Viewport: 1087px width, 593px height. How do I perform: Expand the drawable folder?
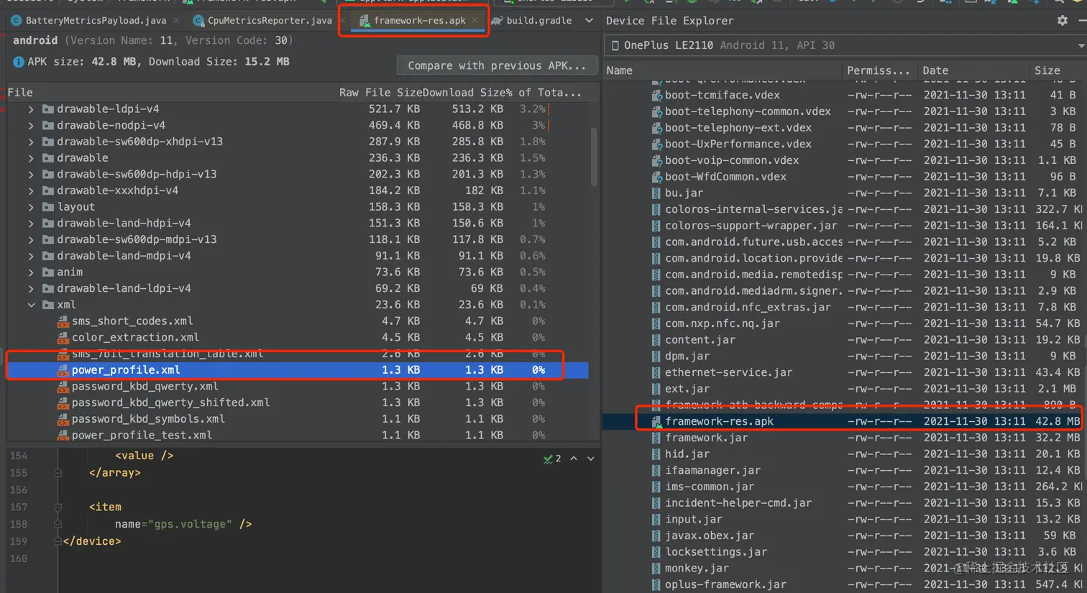coord(31,158)
